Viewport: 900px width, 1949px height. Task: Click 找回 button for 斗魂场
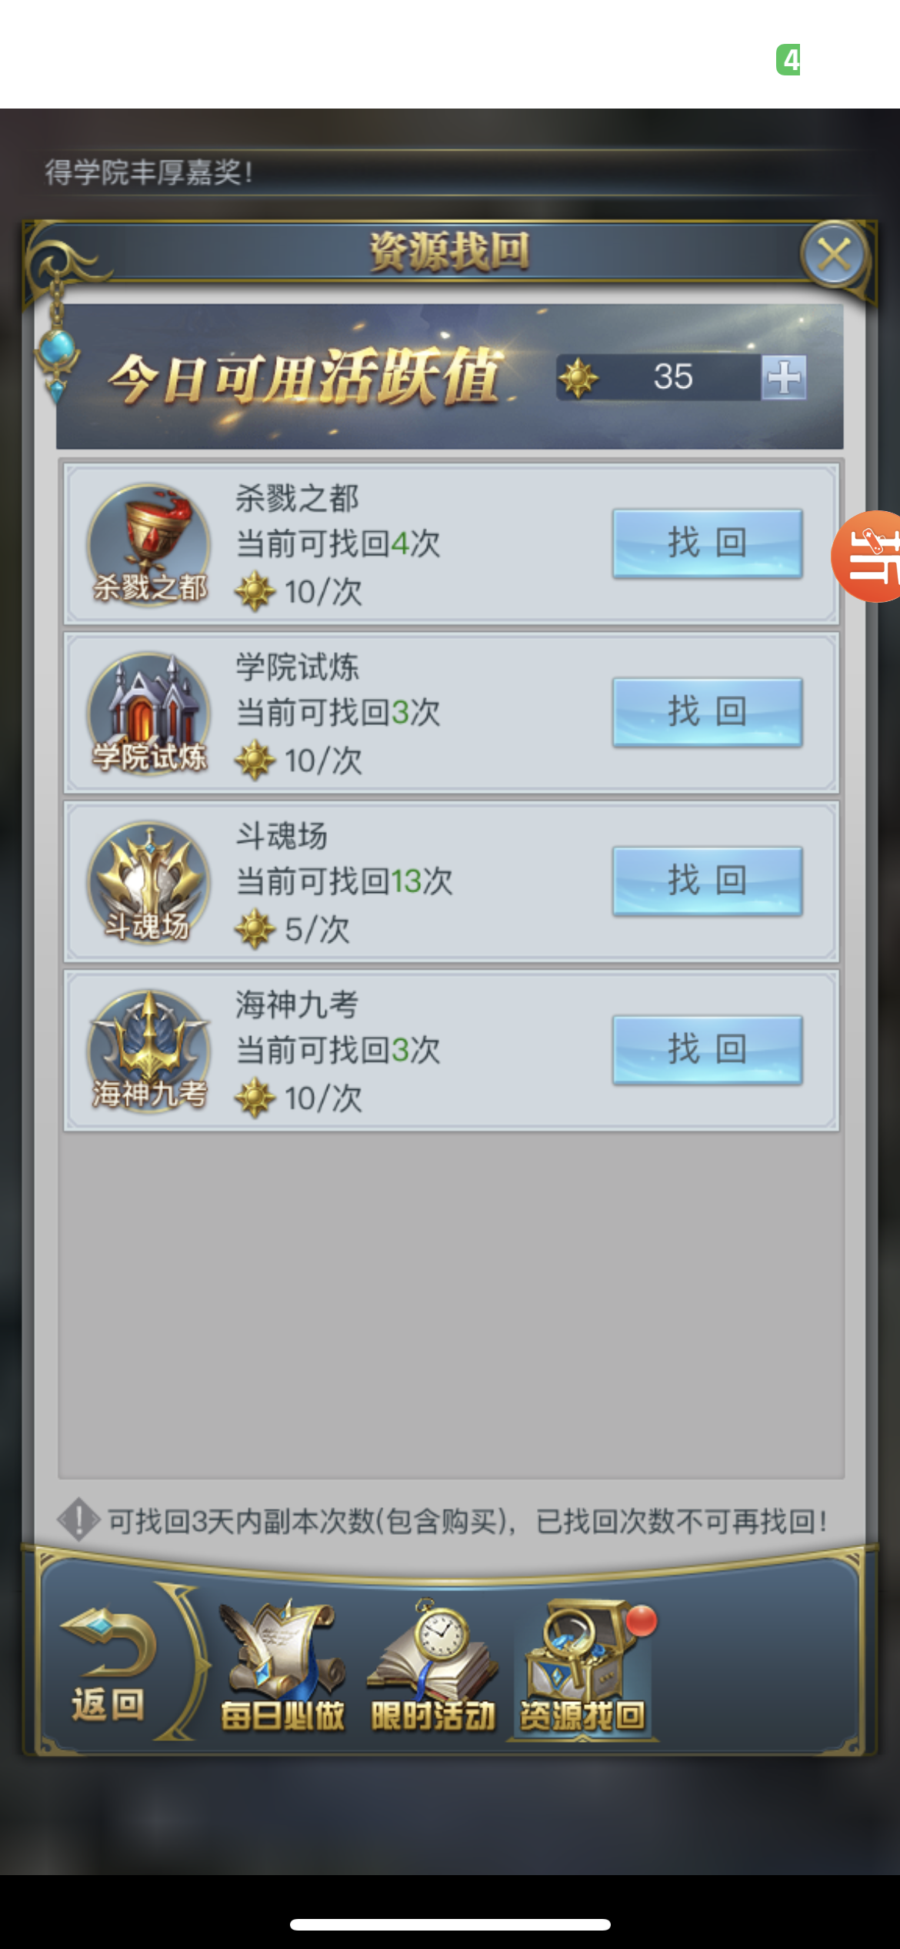(x=707, y=881)
